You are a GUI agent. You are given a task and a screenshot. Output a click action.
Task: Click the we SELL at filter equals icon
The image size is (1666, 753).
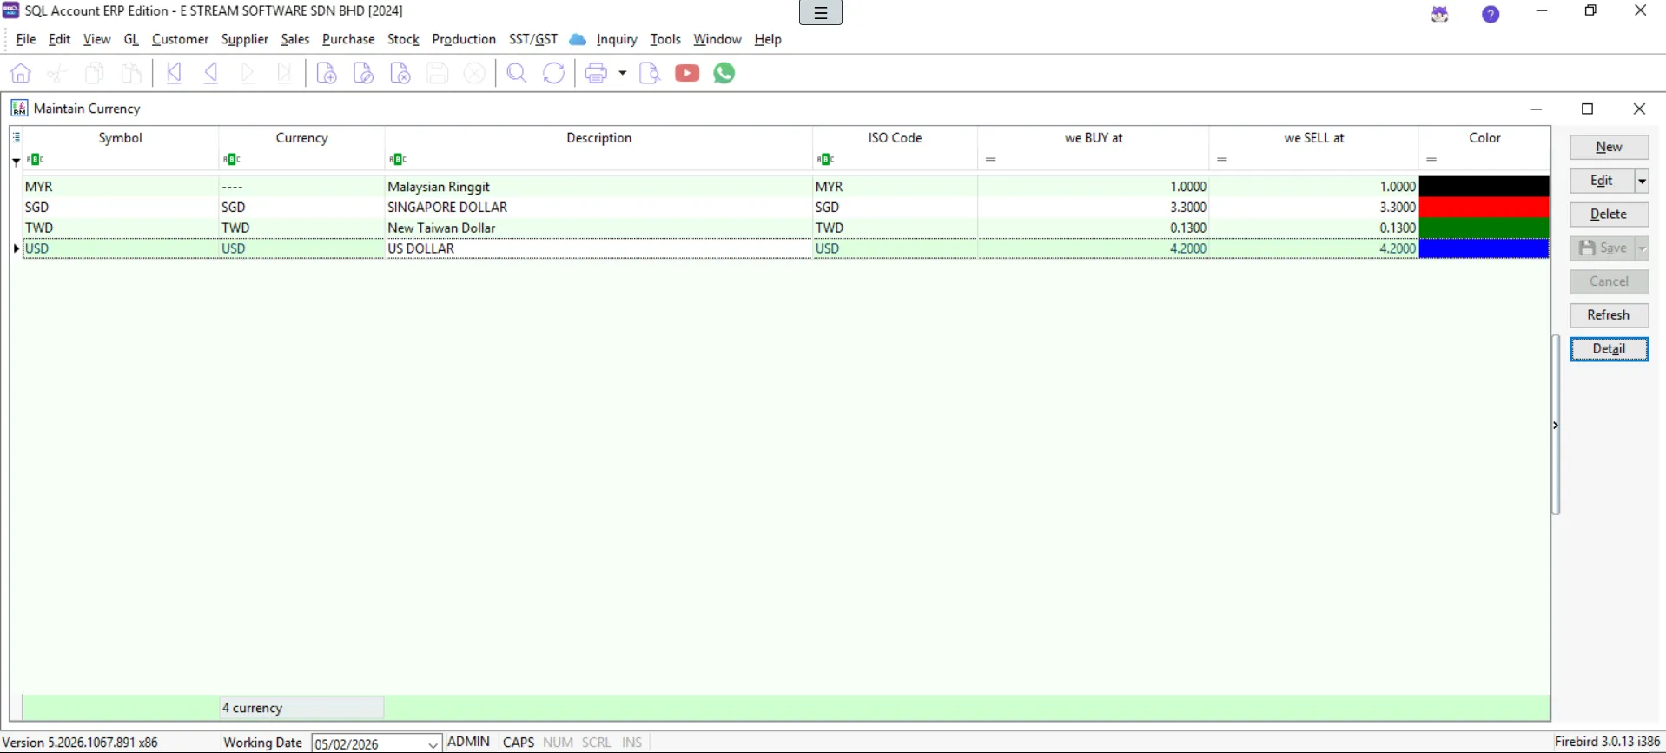1222,159
